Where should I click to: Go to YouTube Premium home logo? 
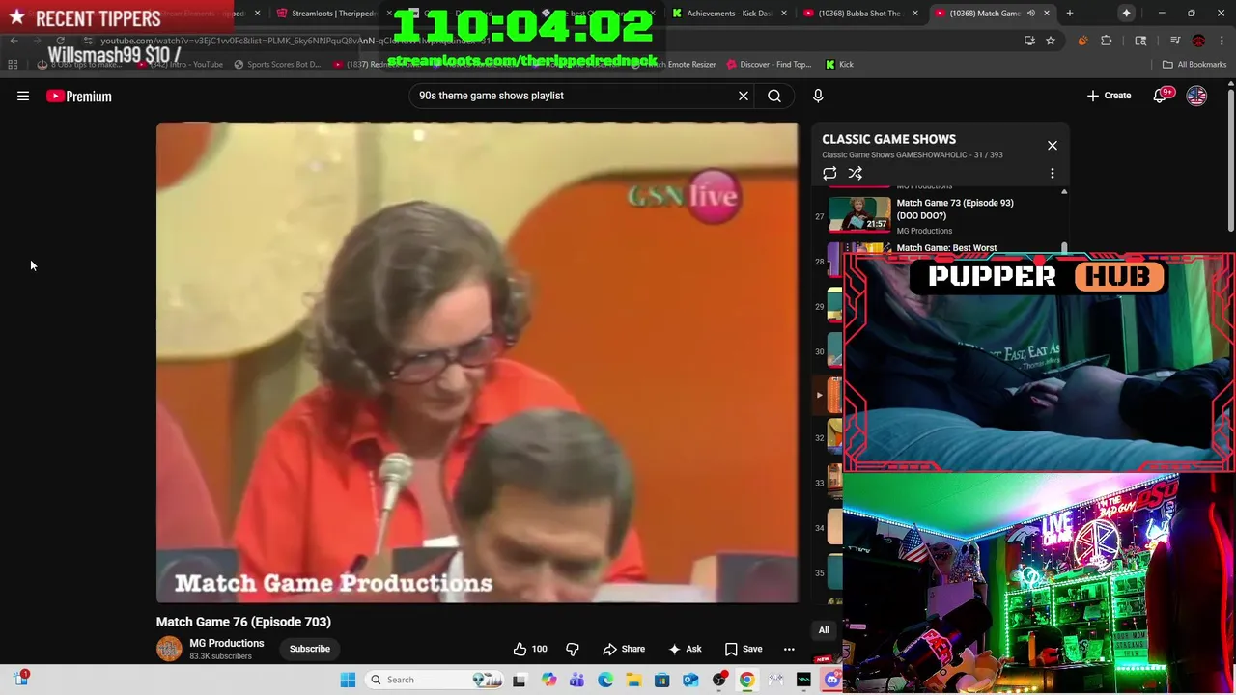click(79, 96)
